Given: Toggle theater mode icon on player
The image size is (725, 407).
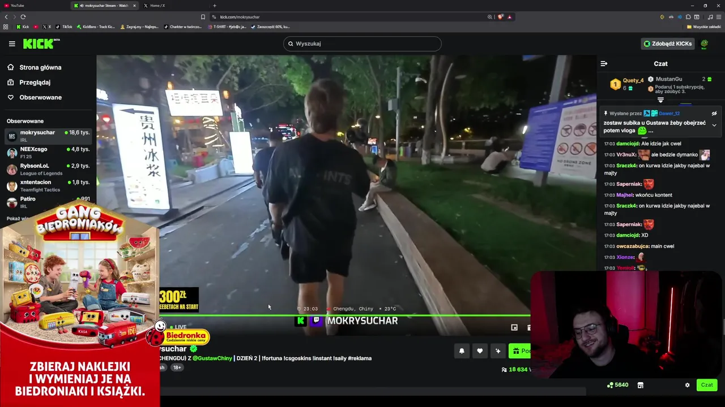Looking at the screenshot, I should (514, 327).
